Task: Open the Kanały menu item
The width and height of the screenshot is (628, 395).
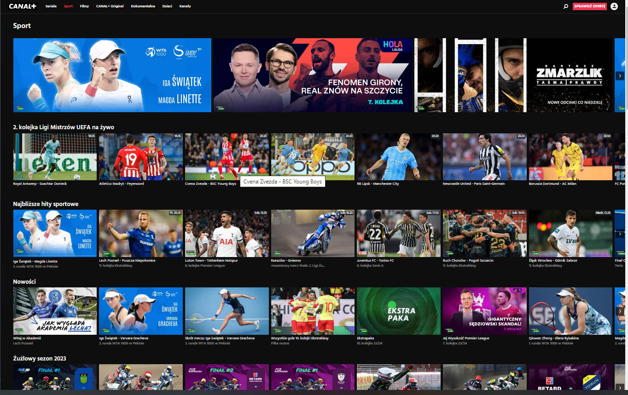Action: [x=185, y=6]
